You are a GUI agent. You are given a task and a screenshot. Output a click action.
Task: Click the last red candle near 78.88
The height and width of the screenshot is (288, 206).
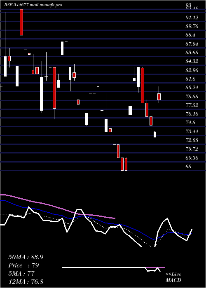click(159, 97)
